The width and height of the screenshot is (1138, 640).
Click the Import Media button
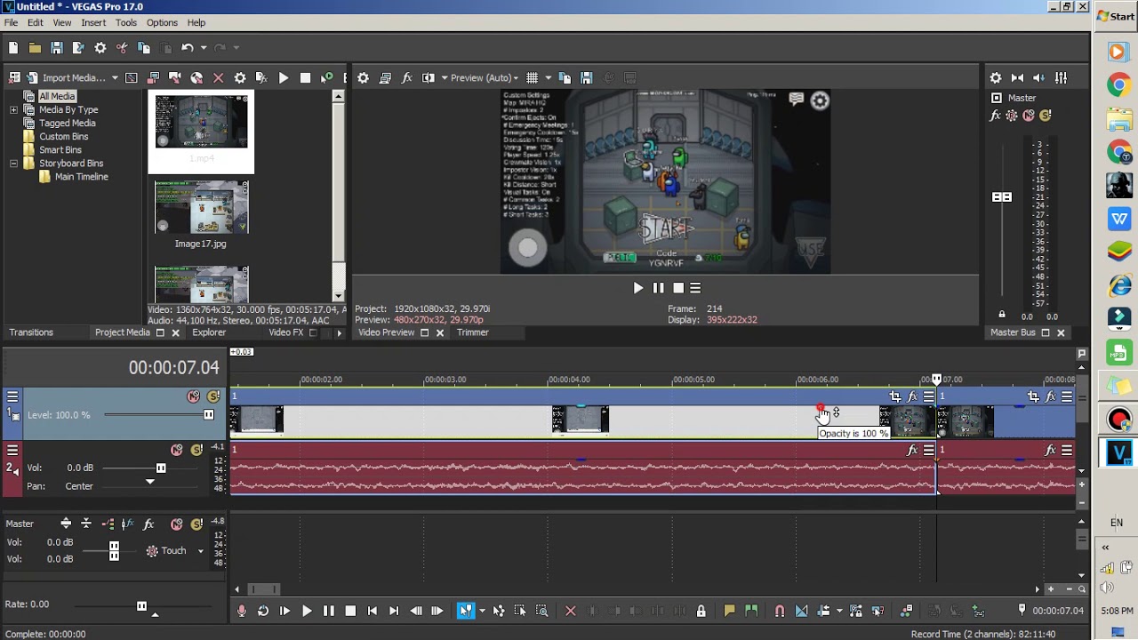76,77
